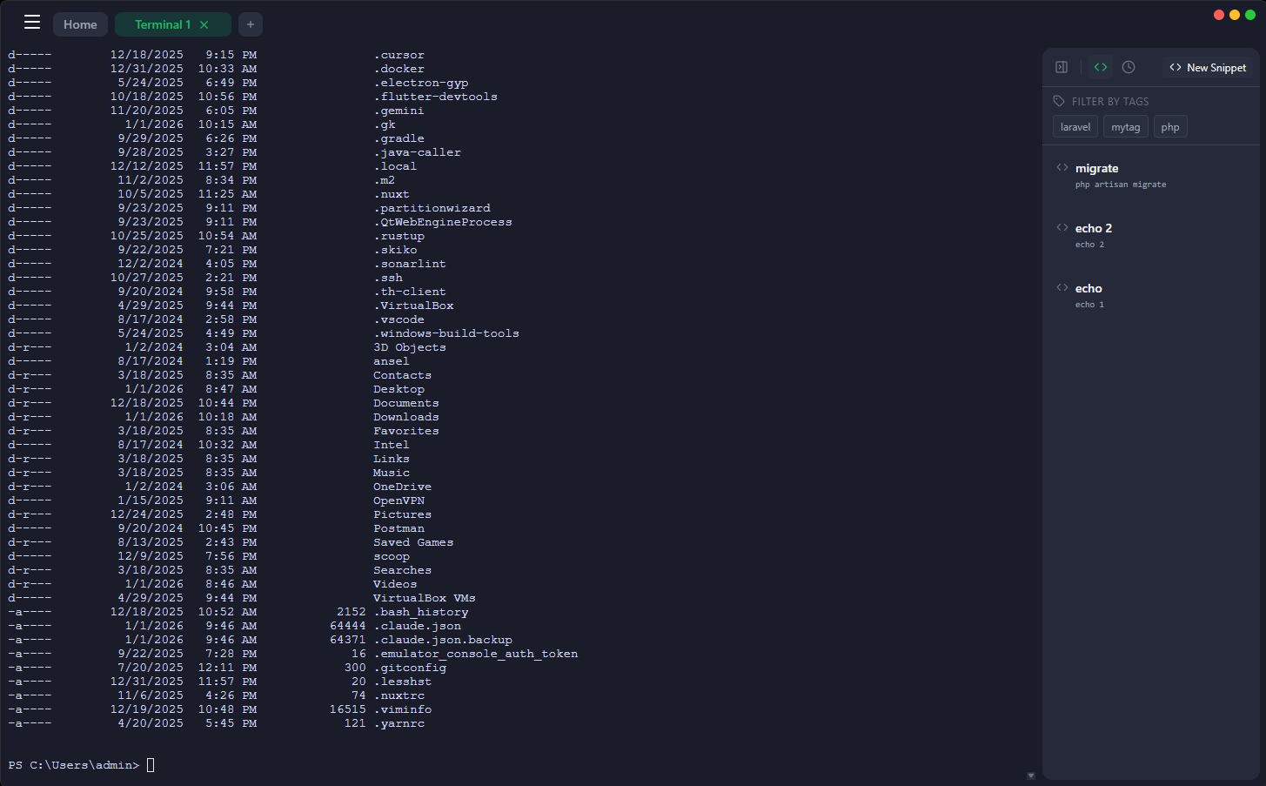Close the Terminal 1 tab
The width and height of the screenshot is (1266, 786).
(x=204, y=24)
